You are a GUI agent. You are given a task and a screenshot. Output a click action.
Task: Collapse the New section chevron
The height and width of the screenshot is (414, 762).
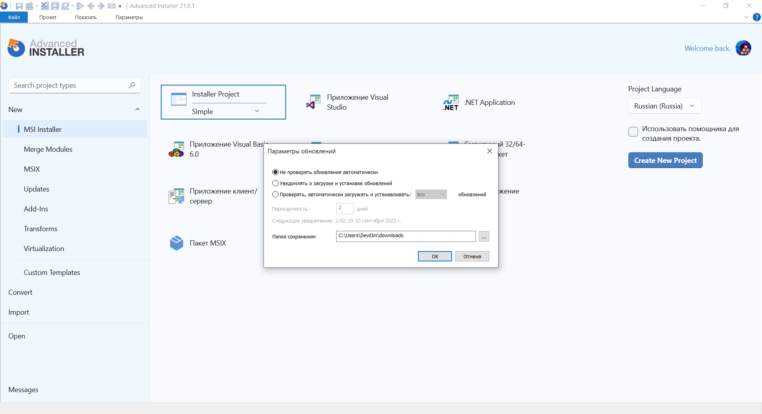[x=137, y=109]
